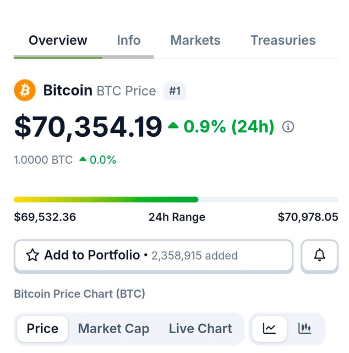Screen dimensions: 349x353
Task: Select the Market Cap chart toggle
Action: [113, 329]
